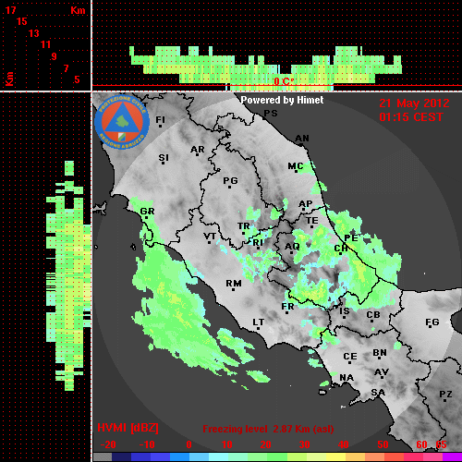Click the FR city label
462x462 pixels.
(287, 307)
